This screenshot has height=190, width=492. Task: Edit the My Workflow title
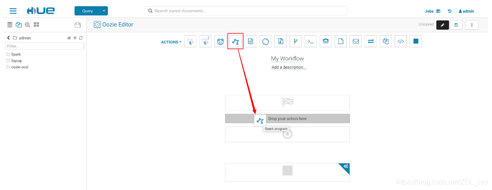point(287,59)
